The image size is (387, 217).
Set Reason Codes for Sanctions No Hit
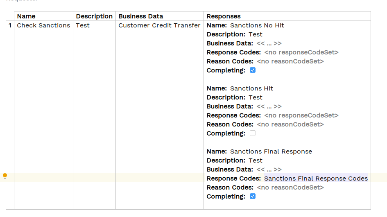pyautogui.click(x=290, y=61)
